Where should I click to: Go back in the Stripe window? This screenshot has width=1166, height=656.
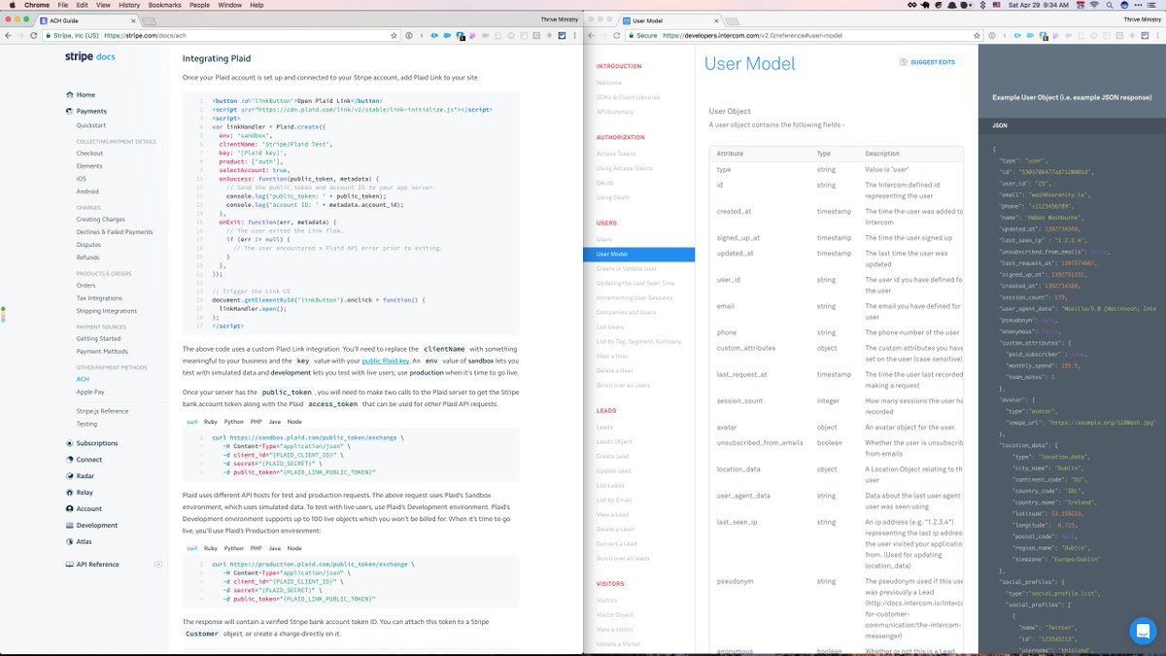click(x=8, y=35)
